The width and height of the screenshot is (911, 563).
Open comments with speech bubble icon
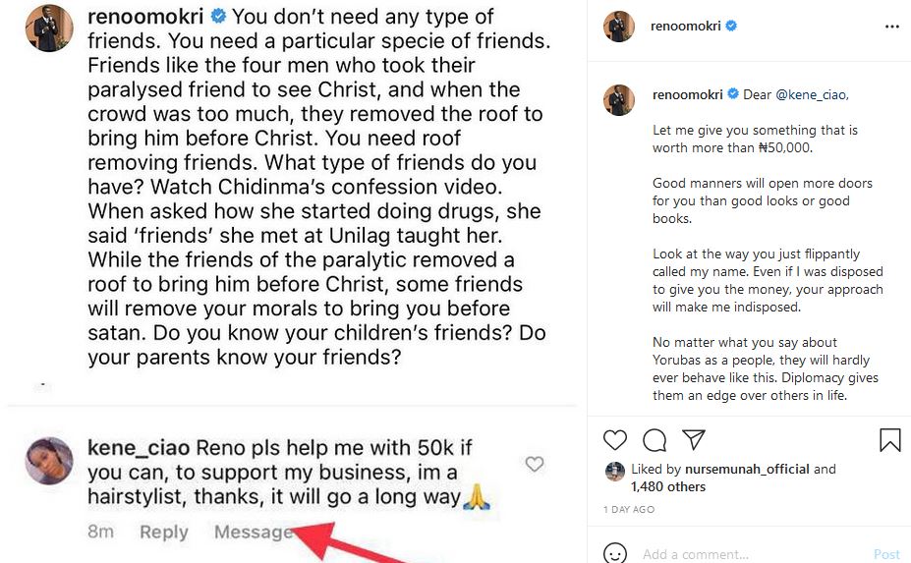click(x=655, y=440)
